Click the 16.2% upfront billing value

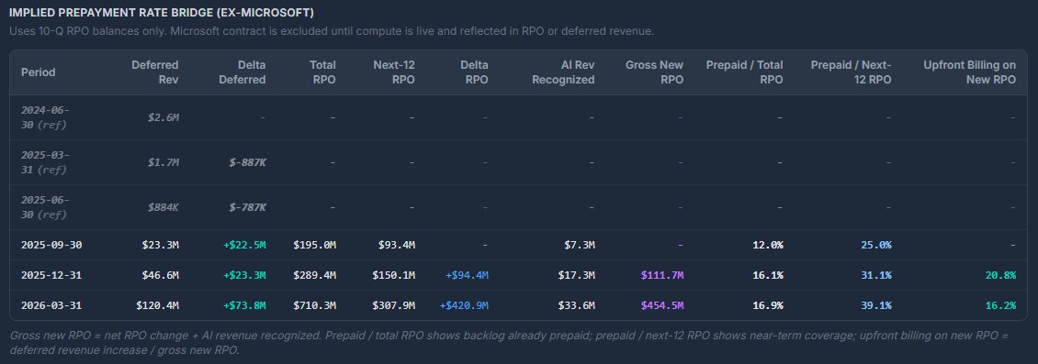click(x=1001, y=305)
